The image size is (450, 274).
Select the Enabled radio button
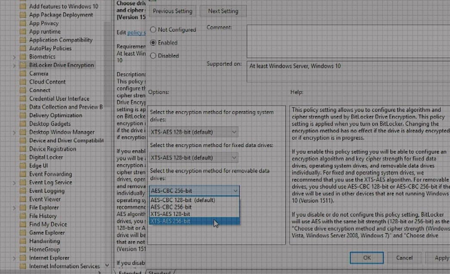(153, 43)
